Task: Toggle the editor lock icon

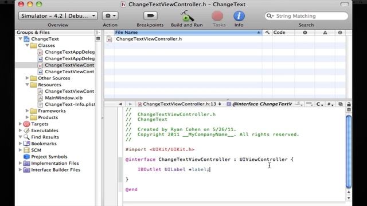Action: point(349,104)
